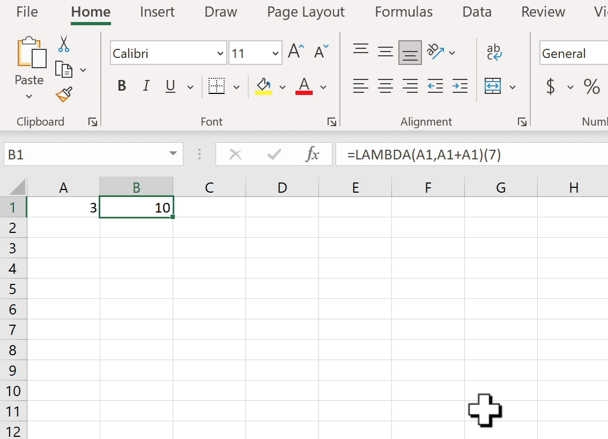608x439 pixels.
Task: Open the Insert ribbon tab
Action: (x=157, y=12)
